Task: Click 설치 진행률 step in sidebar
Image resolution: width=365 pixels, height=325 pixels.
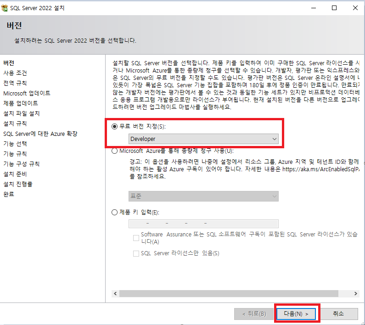Action: click(x=18, y=185)
